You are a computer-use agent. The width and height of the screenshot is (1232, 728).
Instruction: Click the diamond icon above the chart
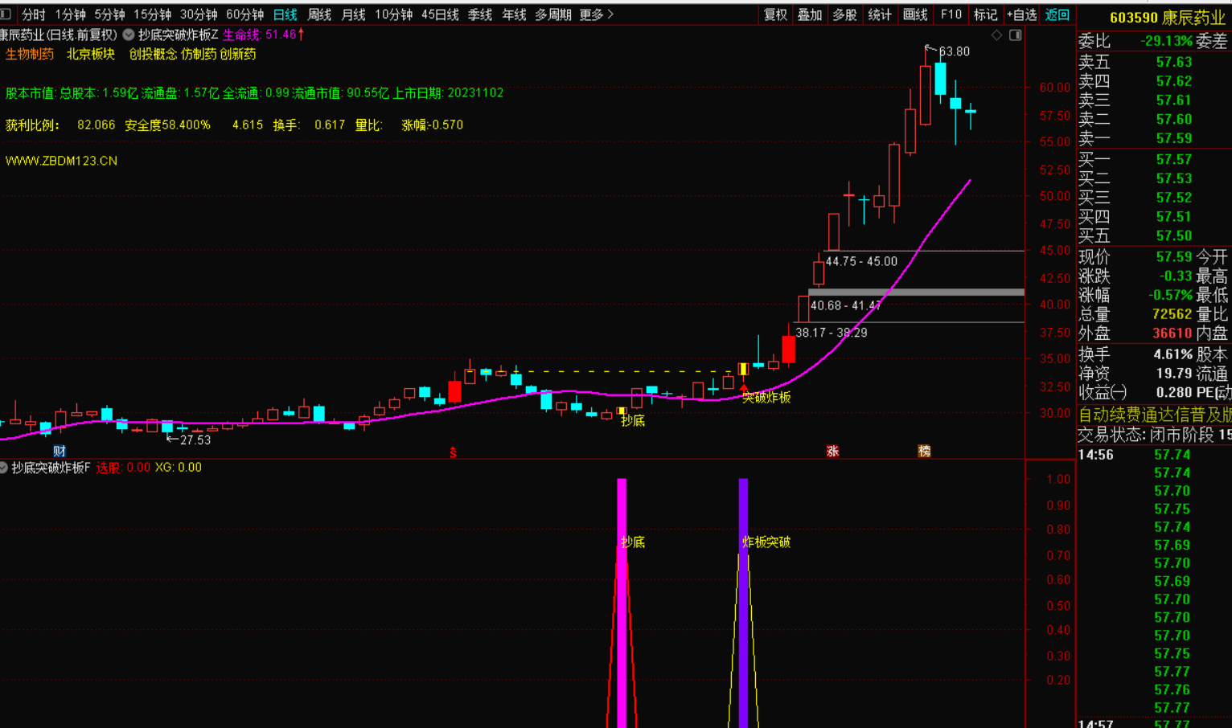tap(996, 35)
